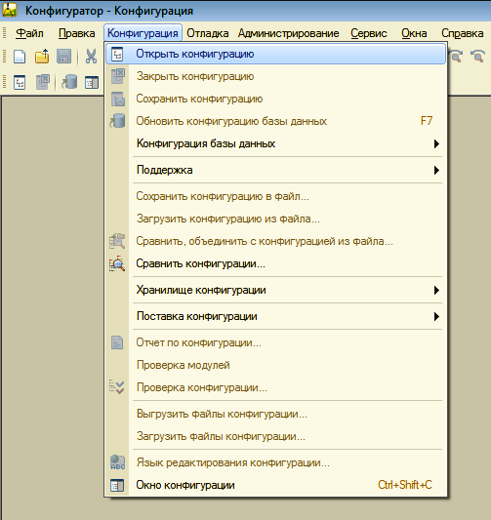Viewport: 491px width, 520px height.
Task: Open the Администрирование menu
Action: pyautogui.click(x=288, y=33)
